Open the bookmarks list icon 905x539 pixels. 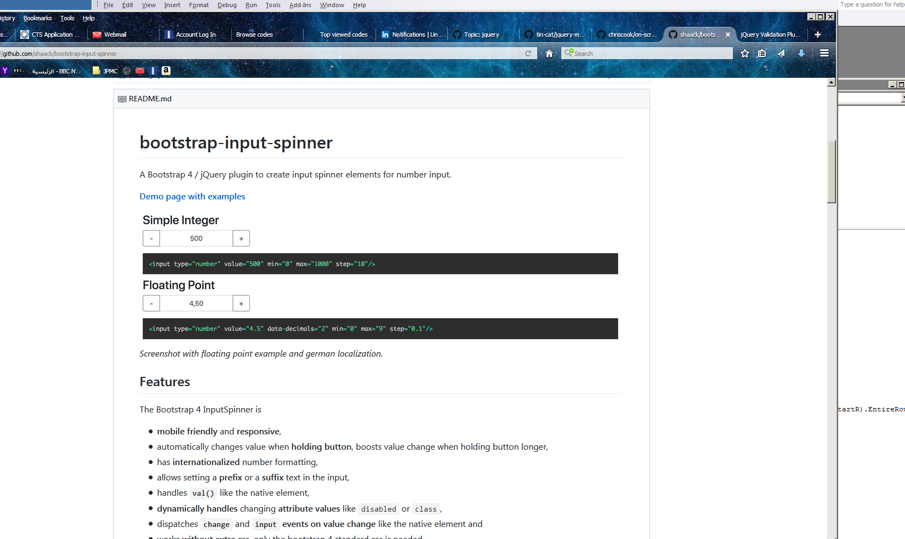pyautogui.click(x=762, y=53)
